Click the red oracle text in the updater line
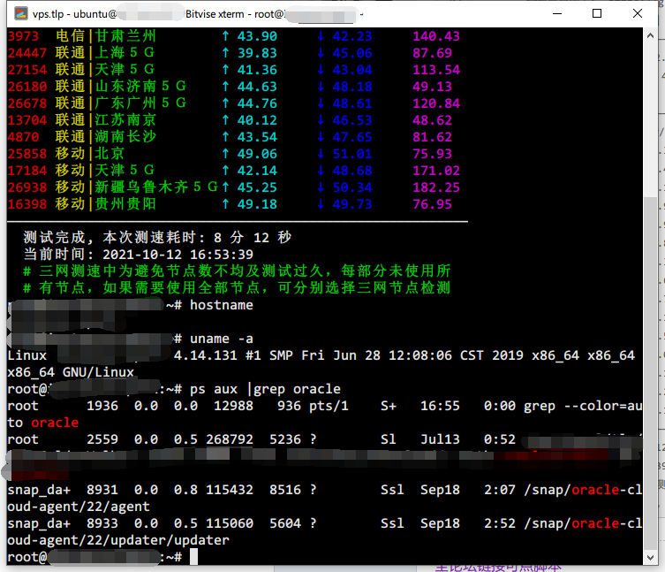This screenshot has height=572, width=665. (595, 523)
